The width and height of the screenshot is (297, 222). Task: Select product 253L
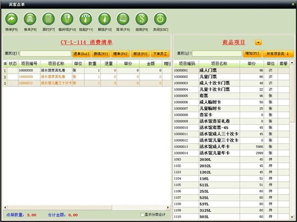click(231, 191)
